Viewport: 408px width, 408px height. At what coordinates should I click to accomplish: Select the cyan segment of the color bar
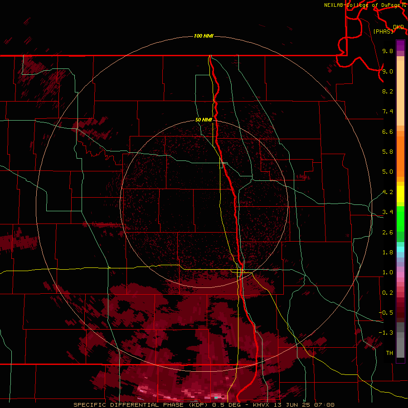click(x=400, y=249)
